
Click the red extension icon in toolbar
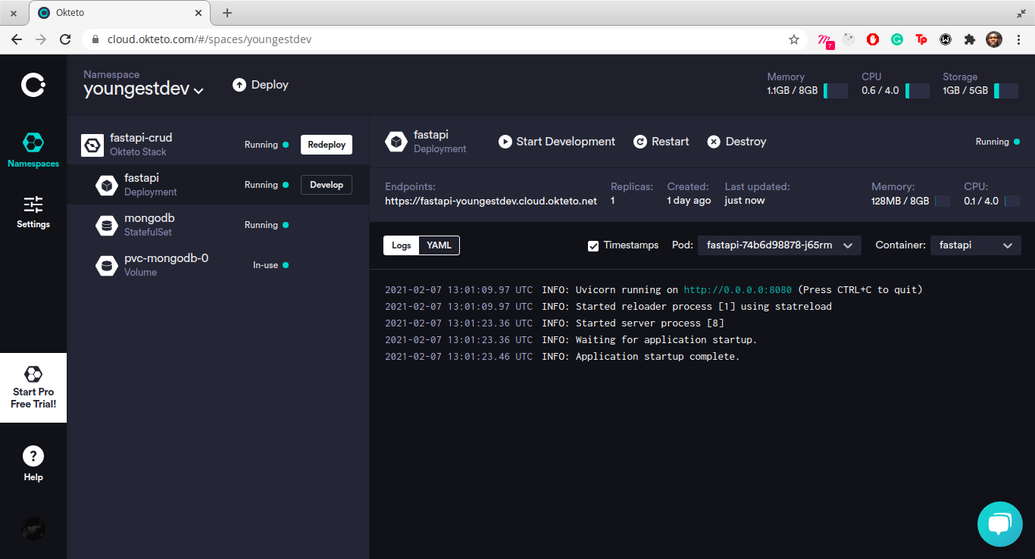pos(873,39)
